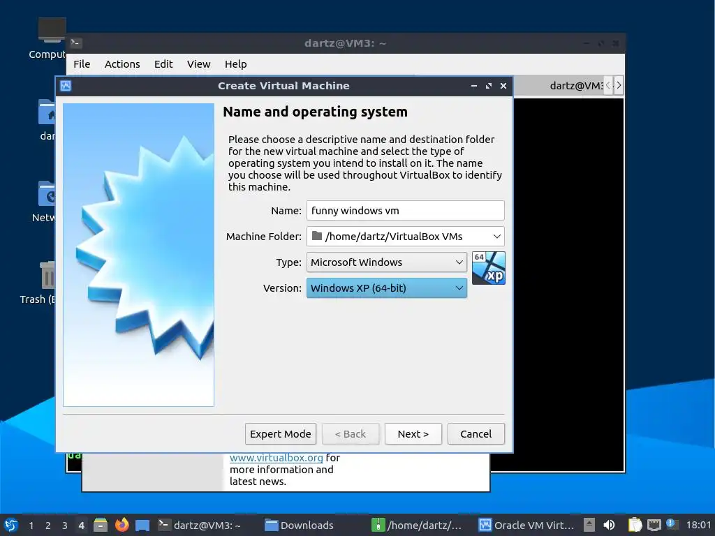The height and width of the screenshot is (536, 715).
Task: Open the volume control tray icon
Action: pos(609,525)
